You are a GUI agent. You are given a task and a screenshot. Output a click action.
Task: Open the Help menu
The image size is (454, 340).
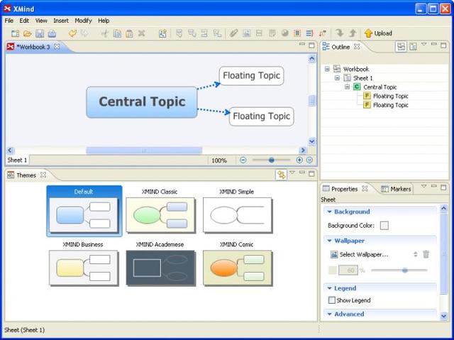104,21
